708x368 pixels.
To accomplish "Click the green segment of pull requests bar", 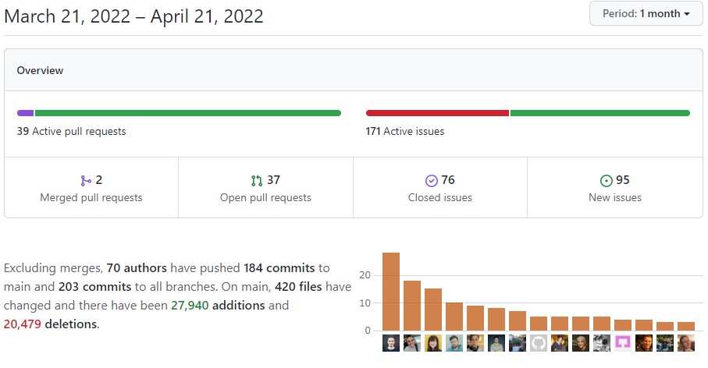I will [x=188, y=113].
